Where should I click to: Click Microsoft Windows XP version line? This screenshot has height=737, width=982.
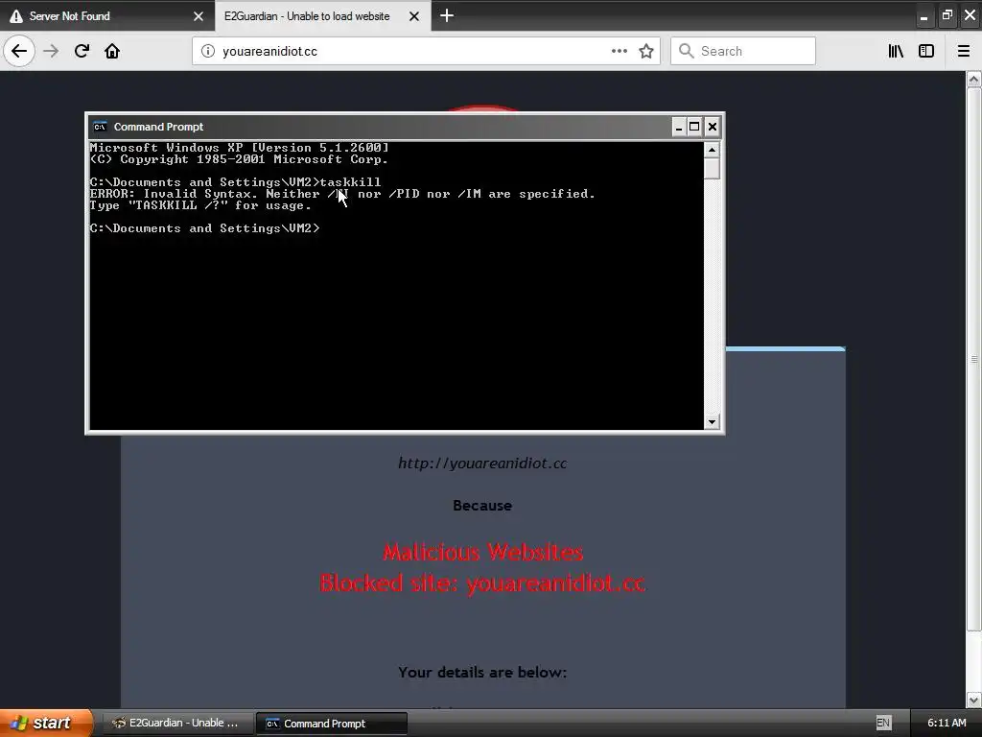[x=239, y=148]
